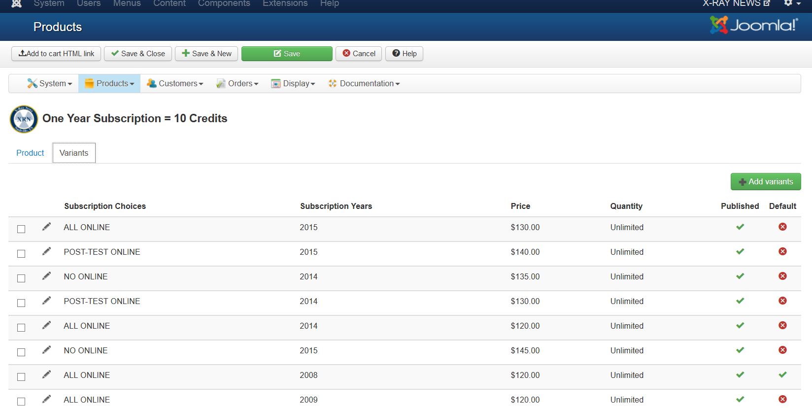Expand the Customers dropdown menu

[x=175, y=84]
